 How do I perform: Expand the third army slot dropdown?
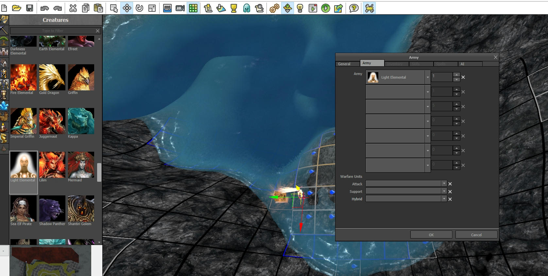click(x=428, y=107)
